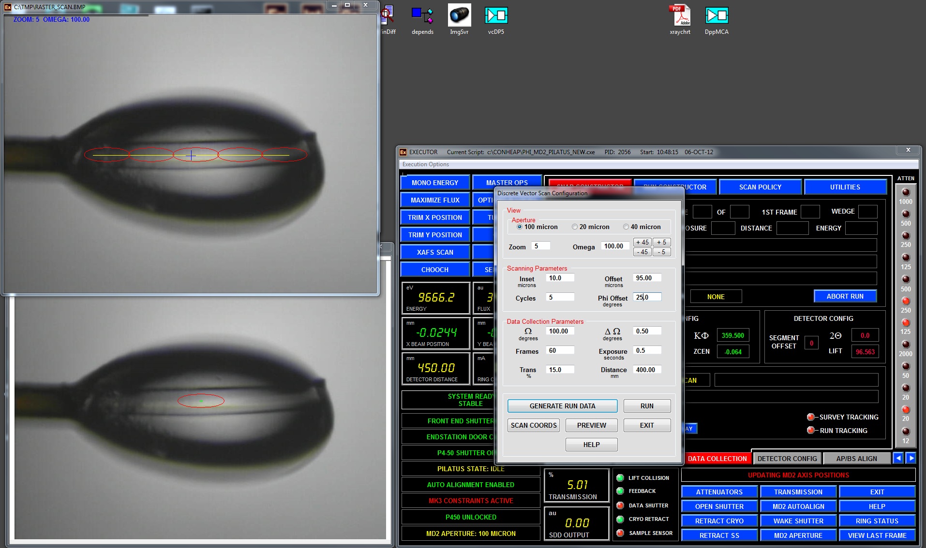Click the right blue arrow next to AP/BS ALIGN
926x548 pixels.
point(911,458)
